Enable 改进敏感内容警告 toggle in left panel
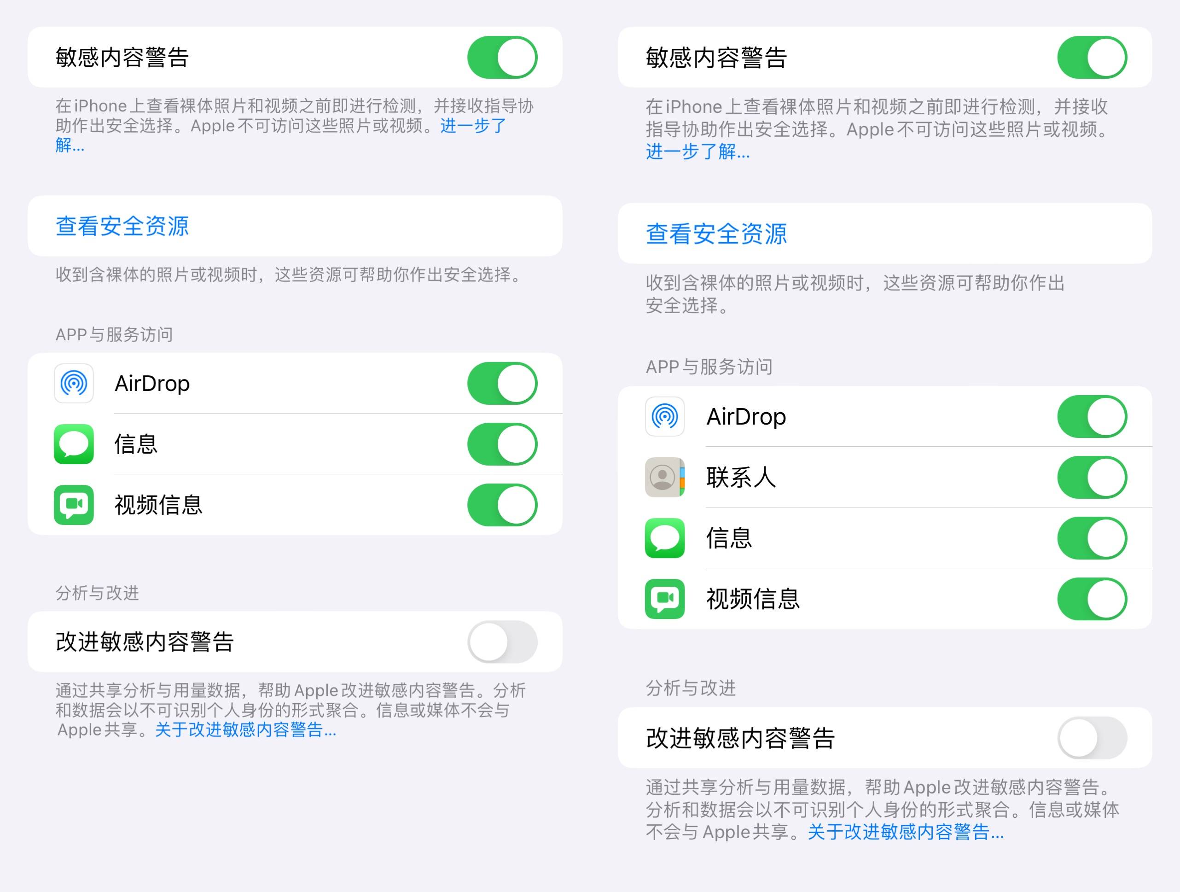Image resolution: width=1180 pixels, height=892 pixels. [502, 642]
